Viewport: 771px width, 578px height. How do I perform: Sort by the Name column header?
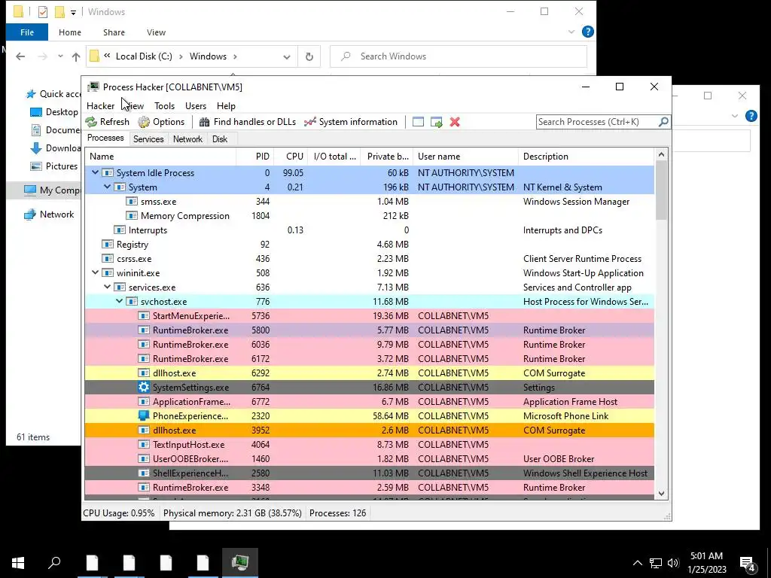click(x=160, y=157)
